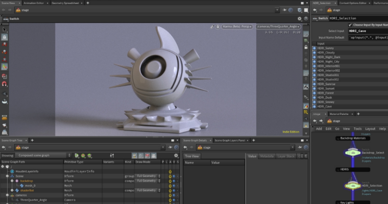388x204 pixels.
Task: Open the Layout menu in network editor
Action: (x=370, y=129)
